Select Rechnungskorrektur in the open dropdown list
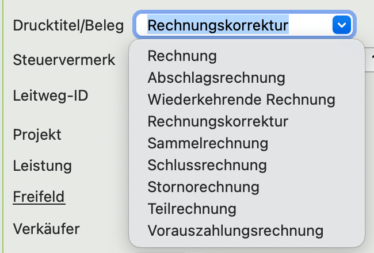Screen dimensions: 374x253 [x=217, y=121]
